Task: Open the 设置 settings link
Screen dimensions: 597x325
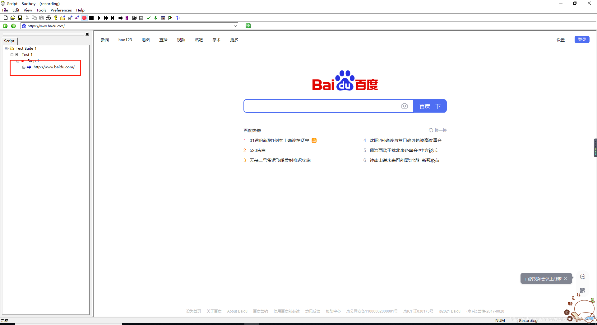Action: click(561, 40)
